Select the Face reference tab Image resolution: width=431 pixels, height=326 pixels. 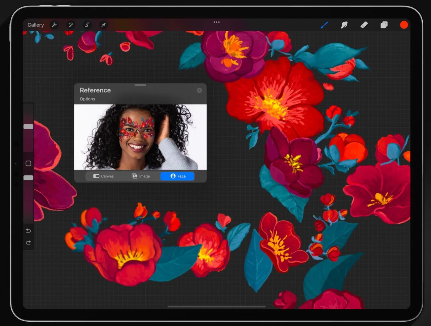point(178,176)
